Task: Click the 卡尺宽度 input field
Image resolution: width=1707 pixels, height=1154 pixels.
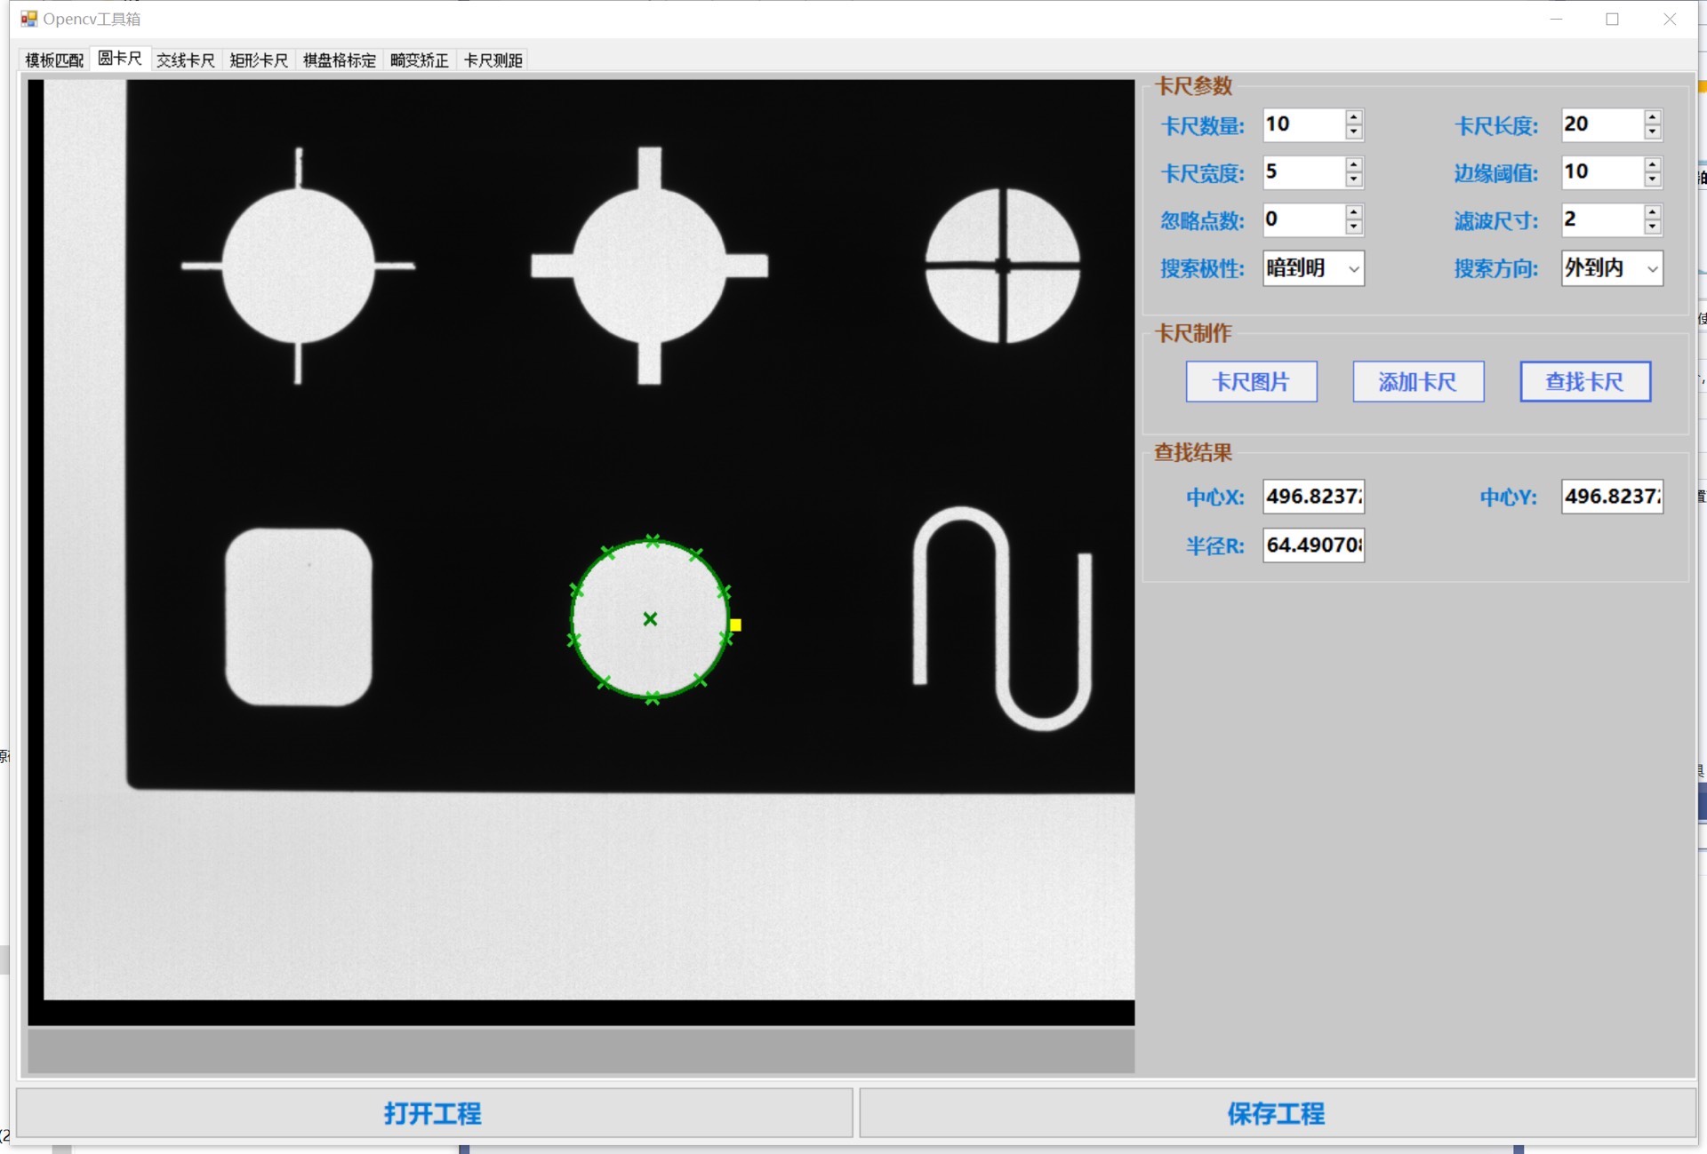Action: 1302,172
